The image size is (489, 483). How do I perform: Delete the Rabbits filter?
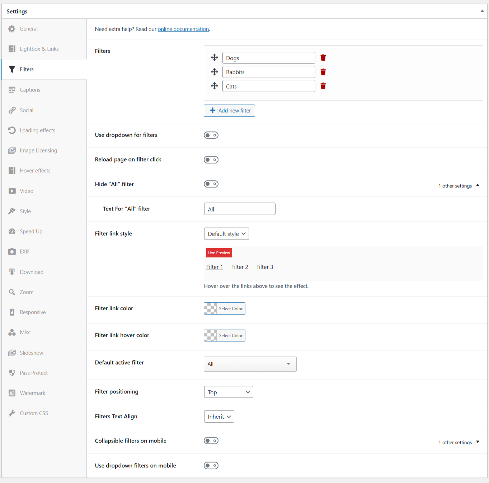pos(323,71)
